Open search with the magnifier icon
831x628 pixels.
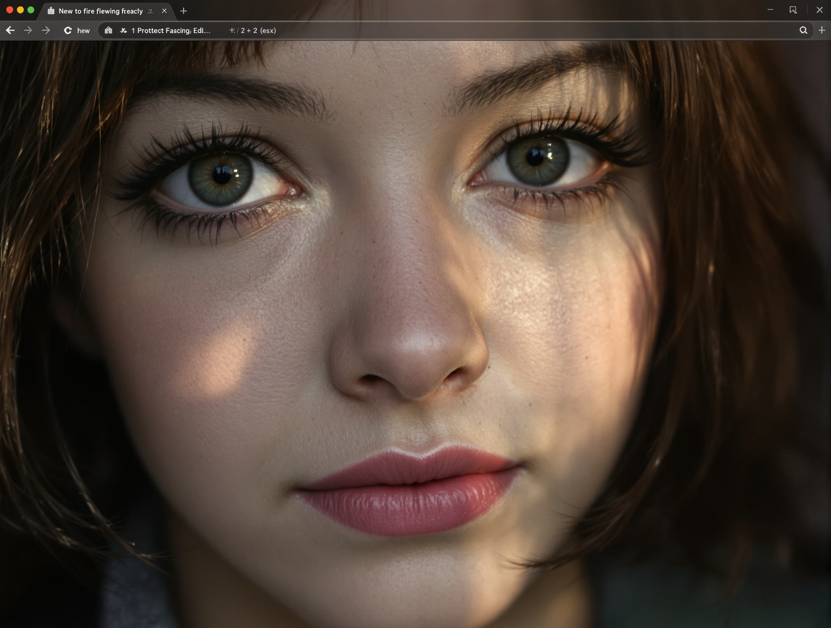pos(803,30)
